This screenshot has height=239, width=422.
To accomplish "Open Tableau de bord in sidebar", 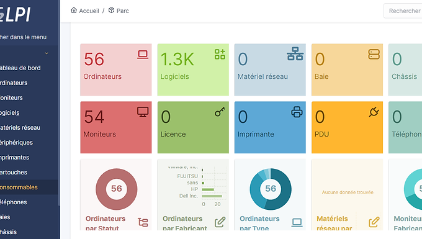I will [x=20, y=68].
